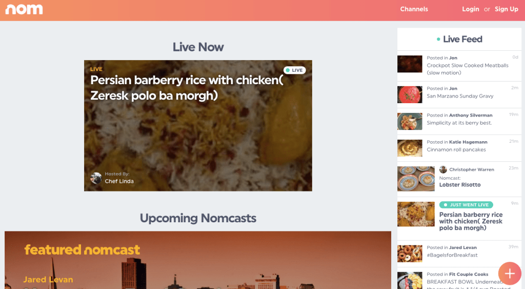The height and width of the screenshot is (289, 525).
Task: Click the Sign Up link
Action: pyautogui.click(x=506, y=9)
